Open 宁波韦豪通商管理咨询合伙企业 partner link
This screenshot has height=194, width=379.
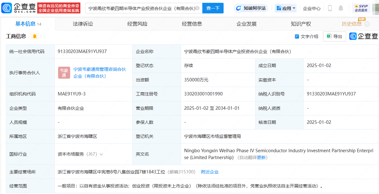click(100, 73)
